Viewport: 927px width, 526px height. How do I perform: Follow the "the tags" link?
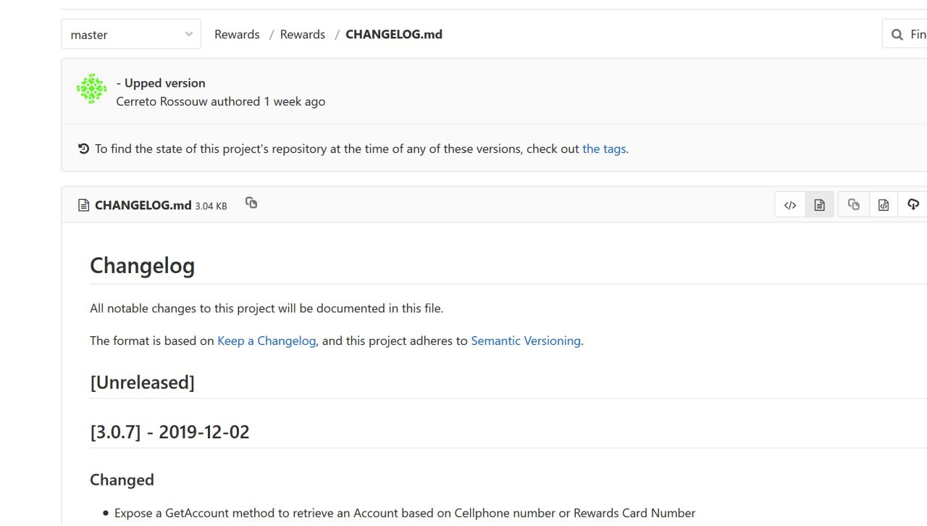coord(604,149)
